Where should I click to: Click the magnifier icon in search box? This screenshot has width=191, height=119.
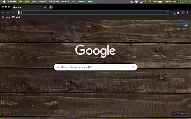[x=58, y=67]
